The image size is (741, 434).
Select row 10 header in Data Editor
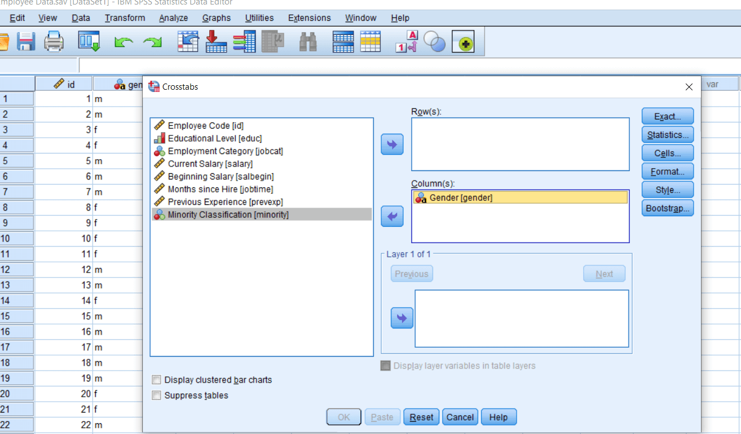coord(17,238)
